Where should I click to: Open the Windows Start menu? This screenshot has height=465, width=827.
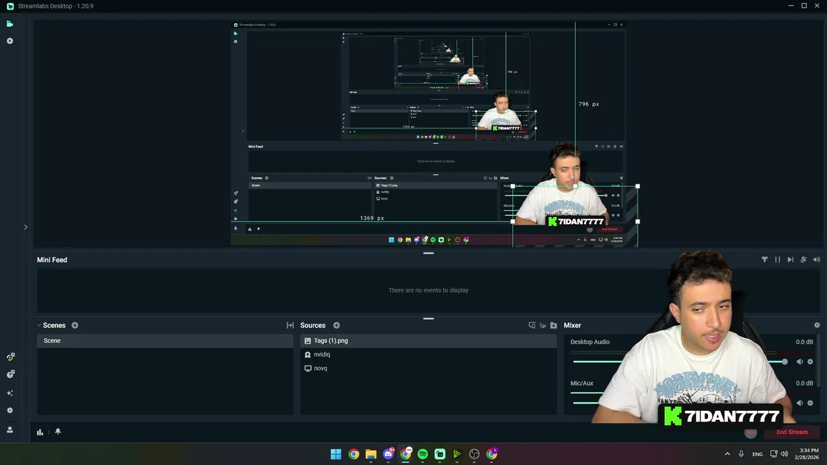click(x=336, y=454)
